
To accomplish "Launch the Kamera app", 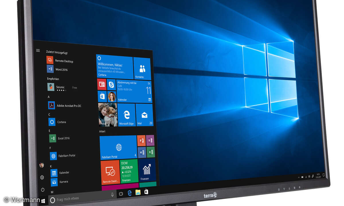I will click(x=60, y=182).
